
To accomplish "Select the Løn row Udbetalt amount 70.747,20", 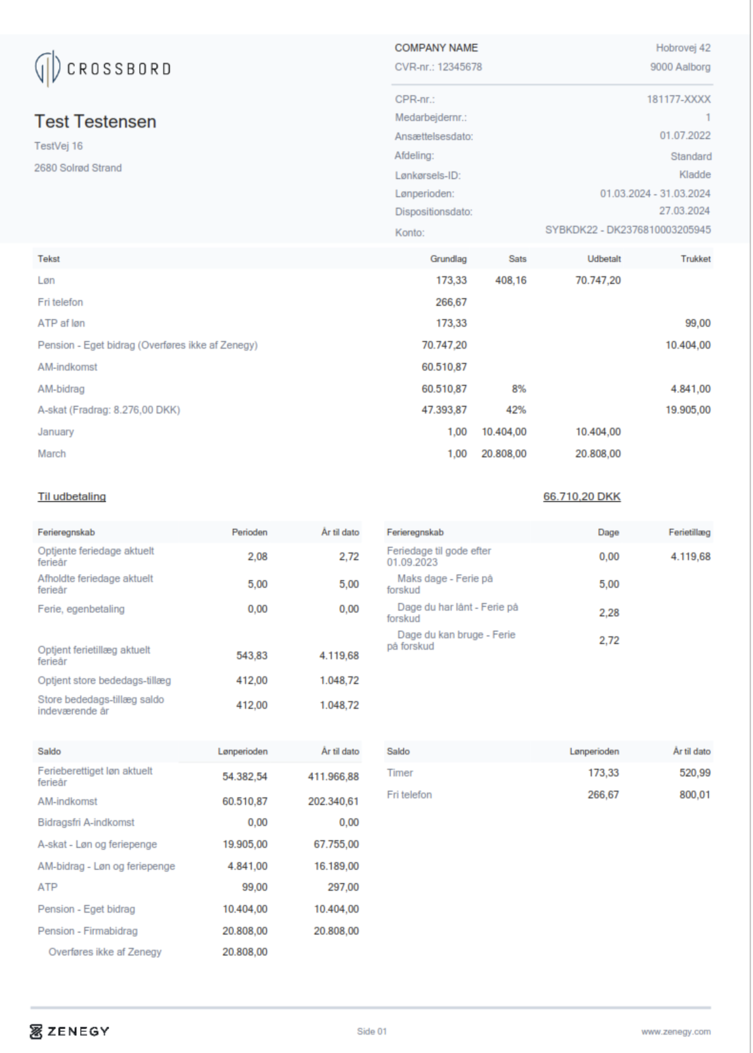I will tap(597, 280).
